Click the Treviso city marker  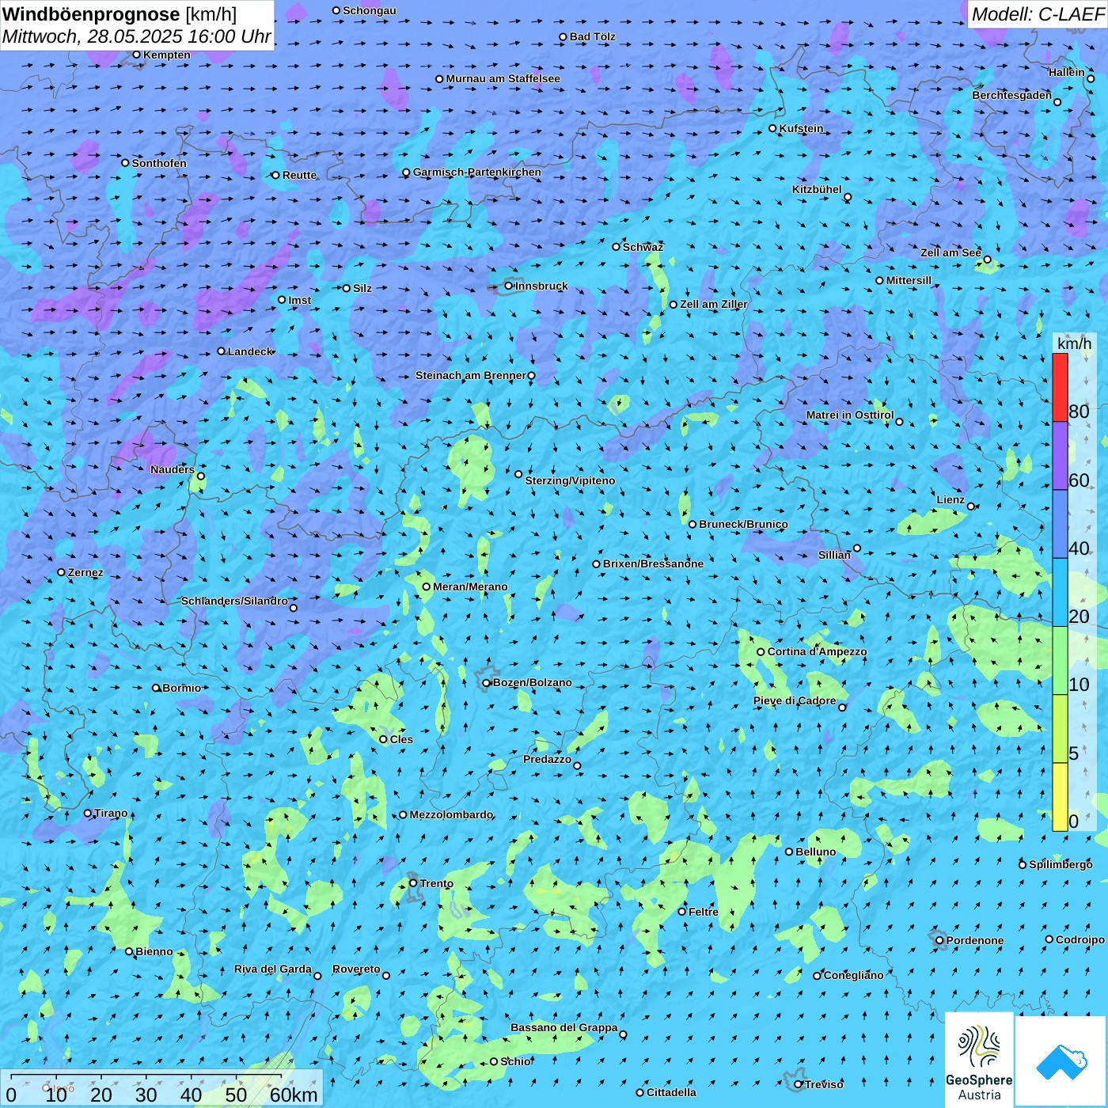click(x=799, y=1084)
